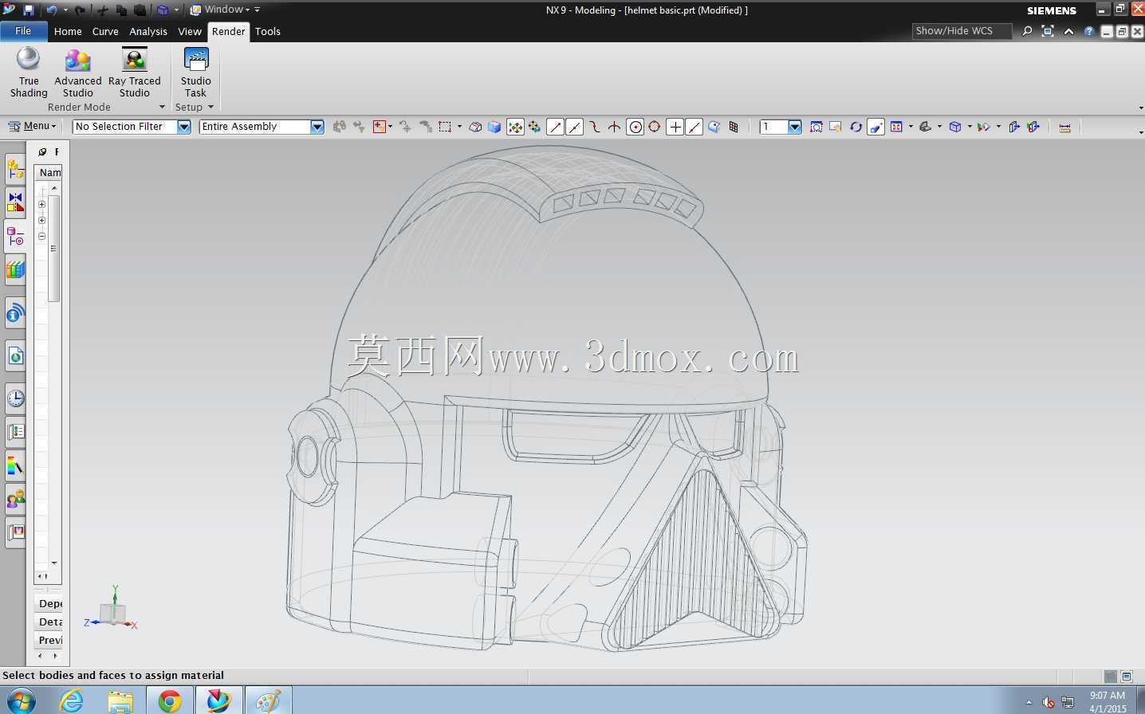
Task: Click in the Find a Command search field
Action: [962, 31]
